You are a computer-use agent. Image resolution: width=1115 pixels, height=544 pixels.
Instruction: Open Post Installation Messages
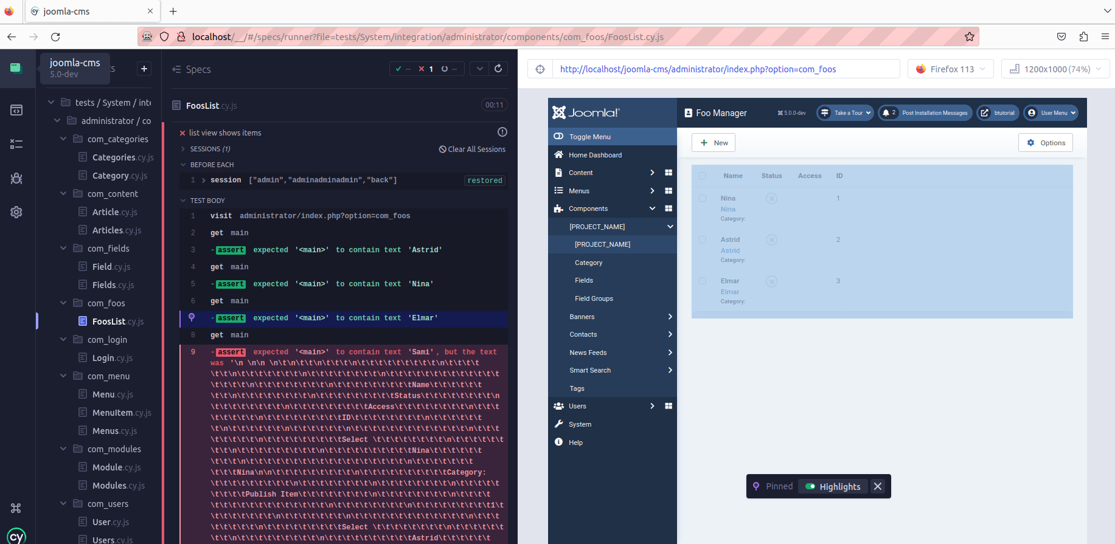point(925,113)
